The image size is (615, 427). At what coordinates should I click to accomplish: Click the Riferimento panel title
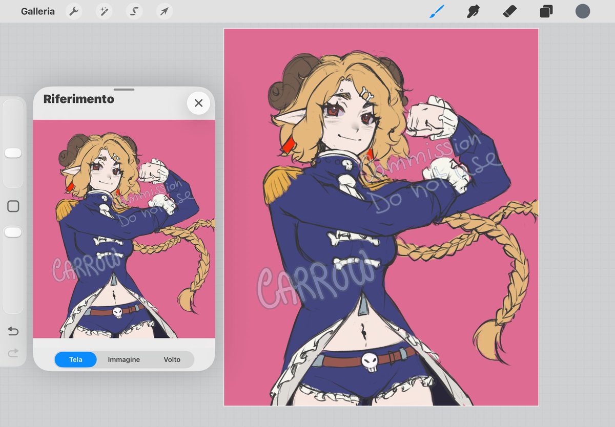pyautogui.click(x=78, y=99)
